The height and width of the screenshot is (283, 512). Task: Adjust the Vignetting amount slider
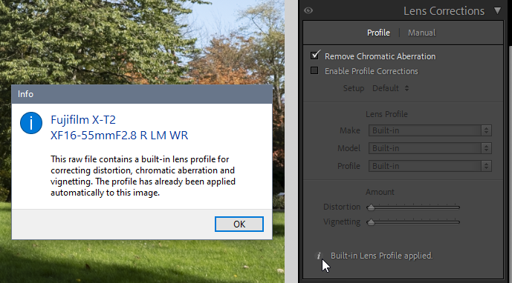[413, 222]
